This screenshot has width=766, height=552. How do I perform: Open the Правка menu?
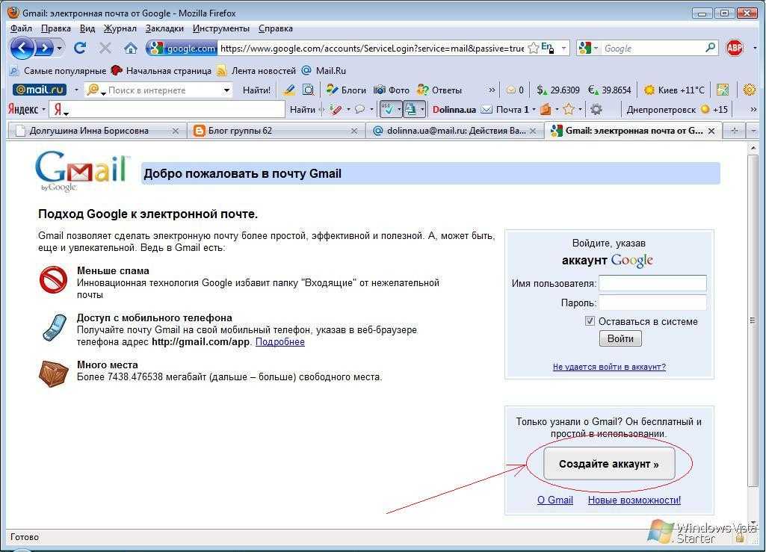point(56,28)
